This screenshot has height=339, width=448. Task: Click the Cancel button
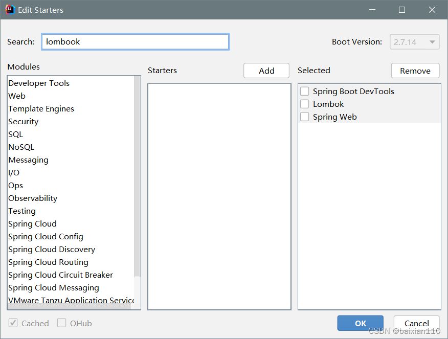(416, 323)
